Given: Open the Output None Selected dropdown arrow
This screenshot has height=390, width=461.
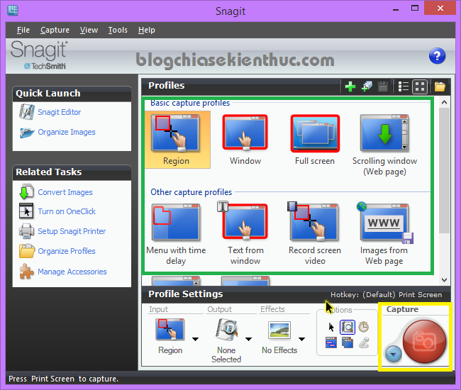Looking at the screenshot, I should coord(248,339).
